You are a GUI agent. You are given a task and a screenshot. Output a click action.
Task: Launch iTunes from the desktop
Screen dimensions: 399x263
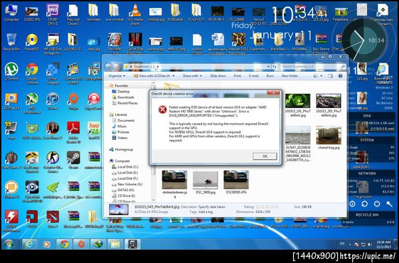tap(53, 101)
